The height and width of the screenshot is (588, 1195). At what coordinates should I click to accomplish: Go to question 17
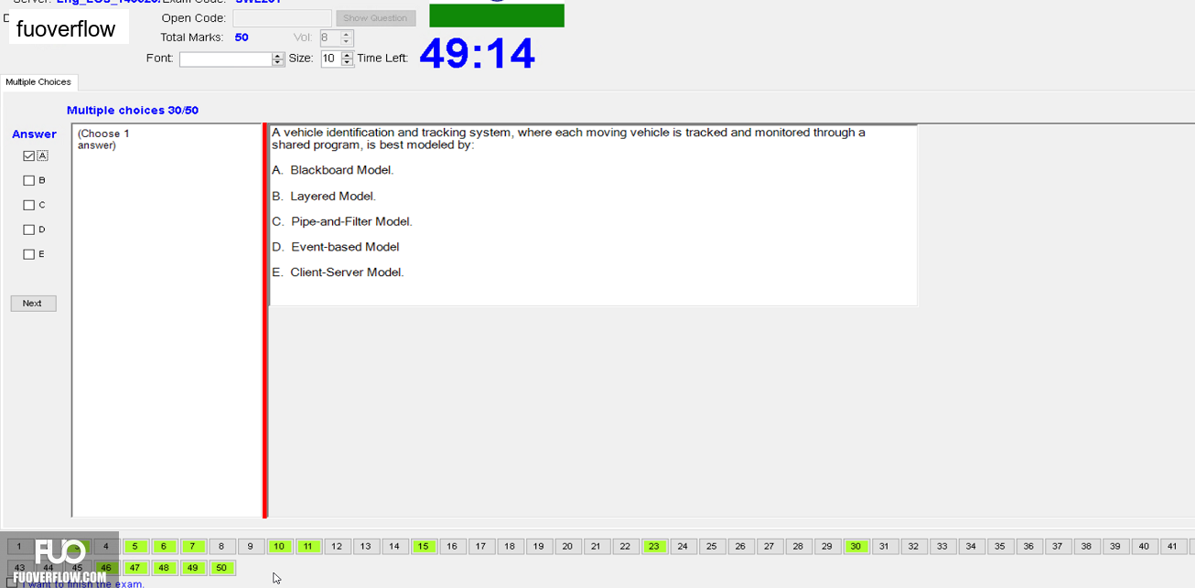coord(480,547)
